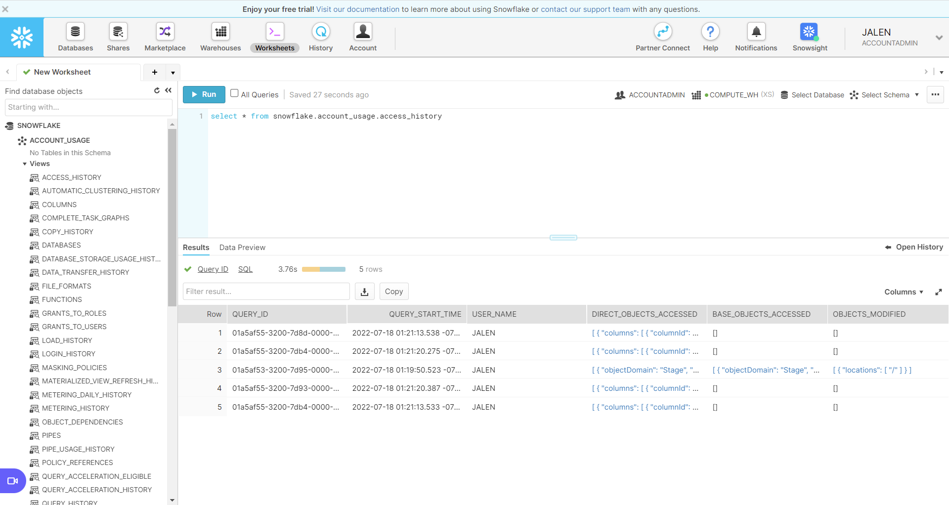Enable the All Queries checkbox
The width and height of the screenshot is (949, 505).
click(234, 93)
